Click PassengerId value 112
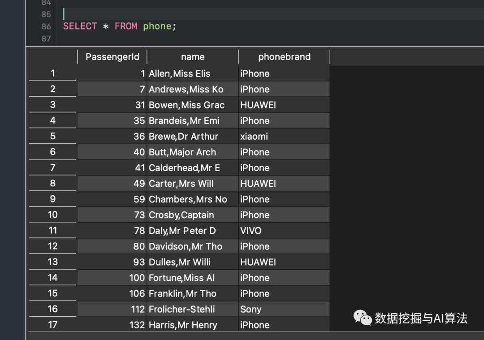The image size is (484, 340). (x=112, y=310)
